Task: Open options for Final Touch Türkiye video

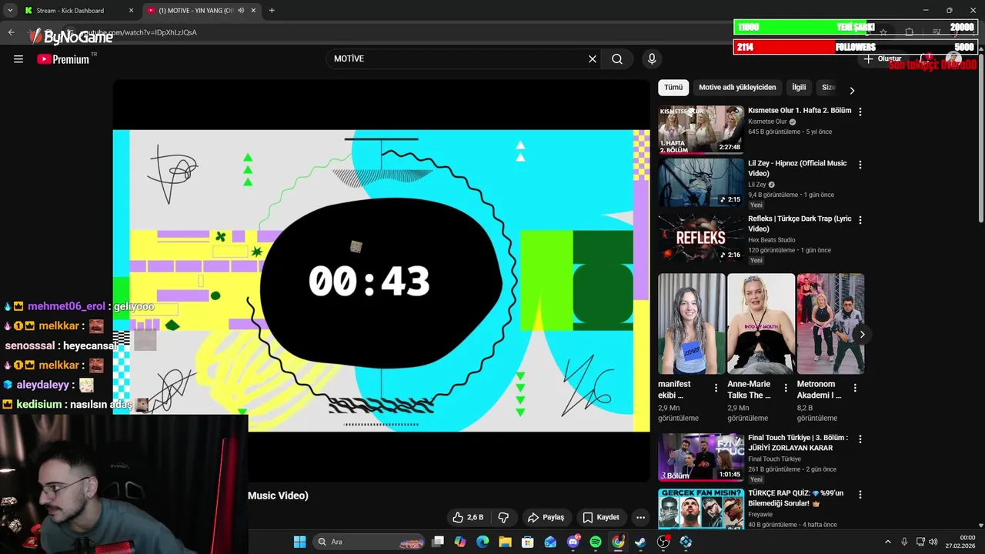Action: pyautogui.click(x=860, y=439)
